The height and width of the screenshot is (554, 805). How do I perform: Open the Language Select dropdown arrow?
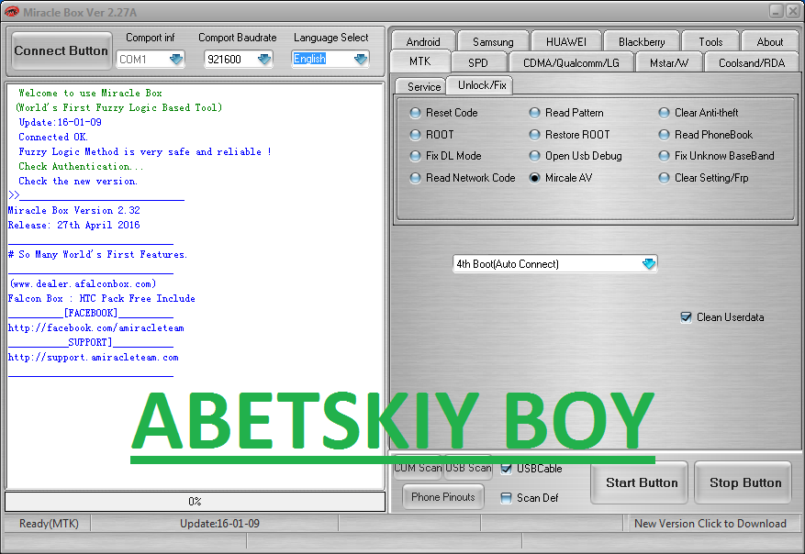pos(361,60)
